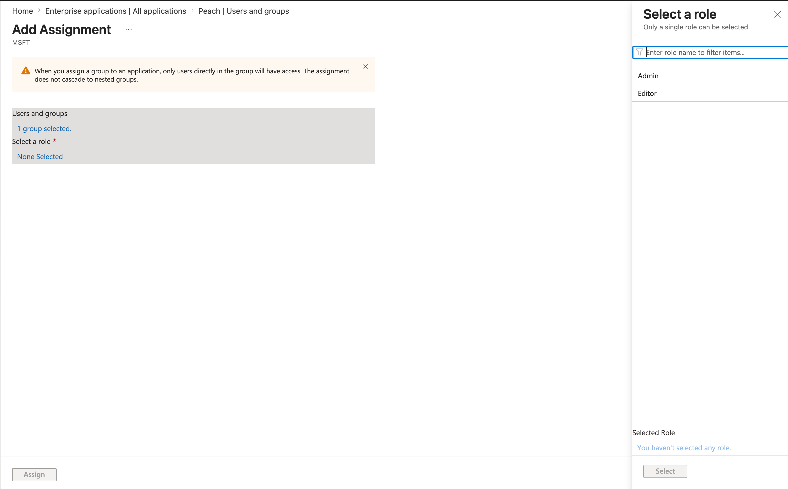
Task: Click the filter funnel icon
Action: 640,52
